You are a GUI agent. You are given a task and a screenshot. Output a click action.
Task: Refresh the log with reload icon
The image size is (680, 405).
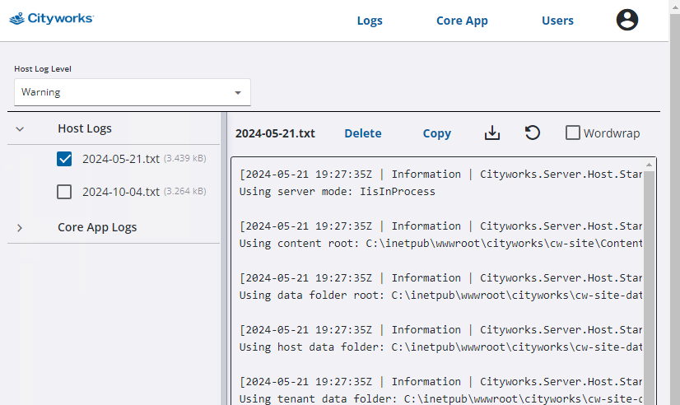[533, 133]
